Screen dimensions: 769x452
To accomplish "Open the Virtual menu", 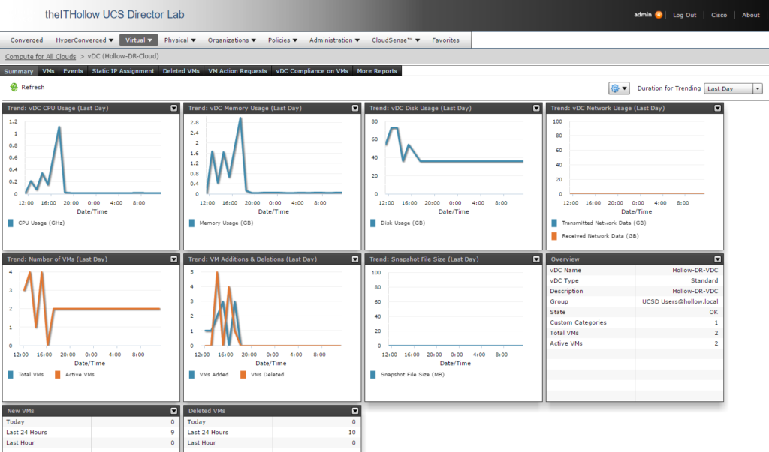I will coord(138,40).
